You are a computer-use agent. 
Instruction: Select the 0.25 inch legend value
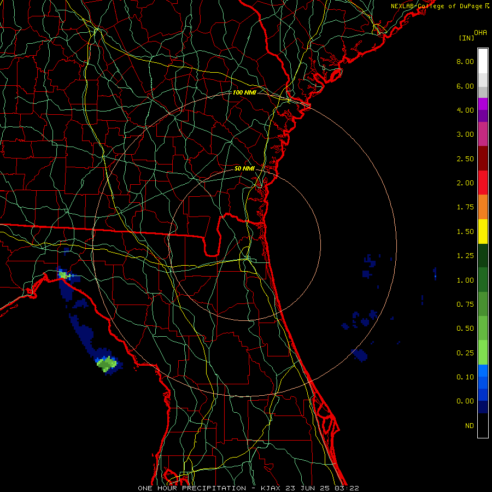[x=465, y=353]
